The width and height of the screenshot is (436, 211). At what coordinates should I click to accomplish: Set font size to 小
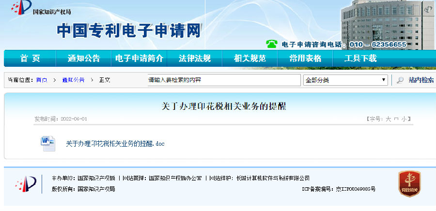403,119
